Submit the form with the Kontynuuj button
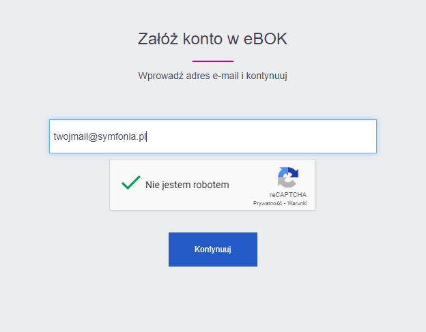426x332 pixels. 213,250
